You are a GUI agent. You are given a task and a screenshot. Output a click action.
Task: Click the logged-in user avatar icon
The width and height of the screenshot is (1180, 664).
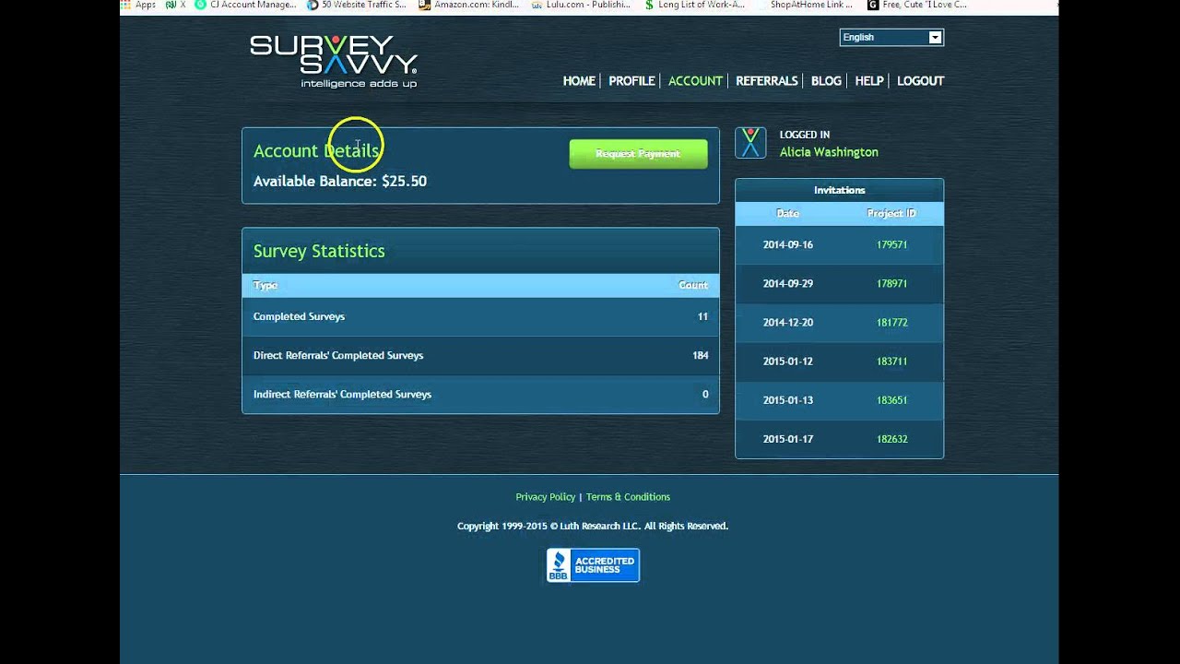tap(750, 143)
